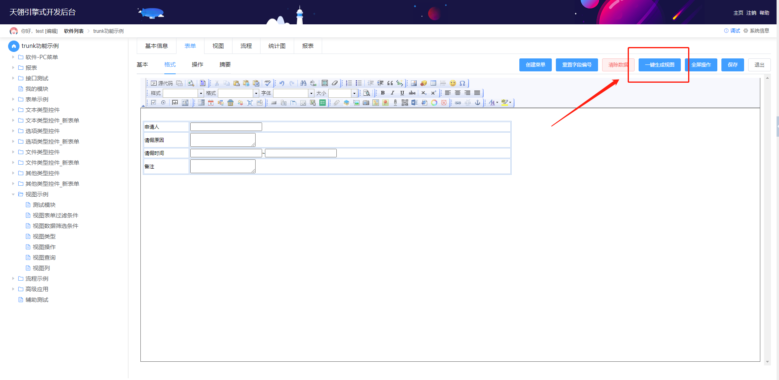Expand the 软件-PC菜单 tree node

pyautogui.click(x=13, y=57)
